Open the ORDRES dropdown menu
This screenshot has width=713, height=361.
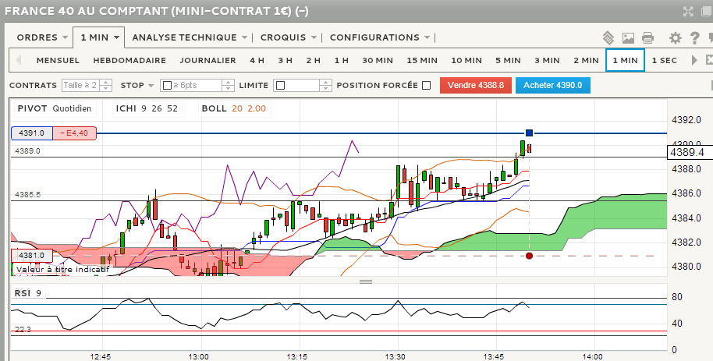pyautogui.click(x=42, y=37)
